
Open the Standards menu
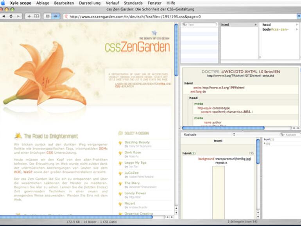[x=133, y=3]
